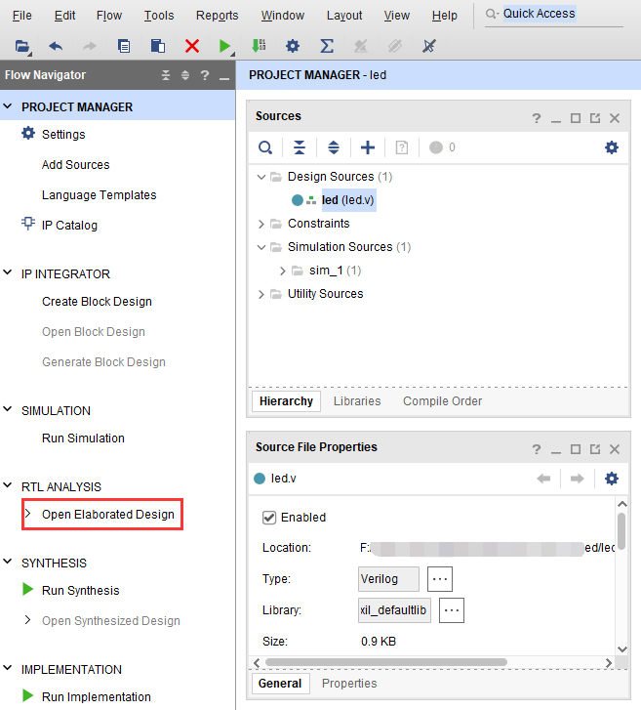This screenshot has height=710, width=641.
Task: Expand the sim_1 folder
Action: coord(283,271)
